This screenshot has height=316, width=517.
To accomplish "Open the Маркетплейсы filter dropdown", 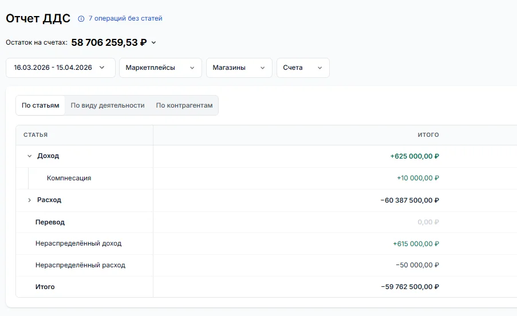I will pos(160,68).
